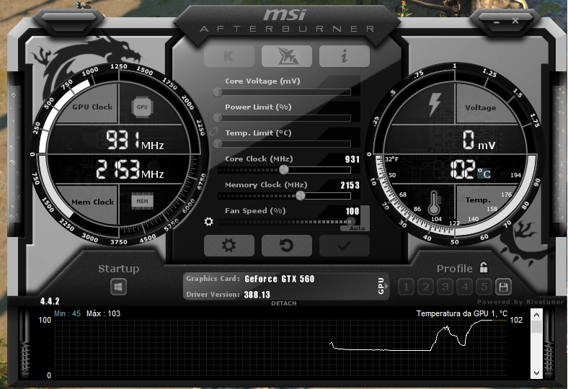Select profile slot 1
The width and height of the screenshot is (568, 389).
pos(406,287)
